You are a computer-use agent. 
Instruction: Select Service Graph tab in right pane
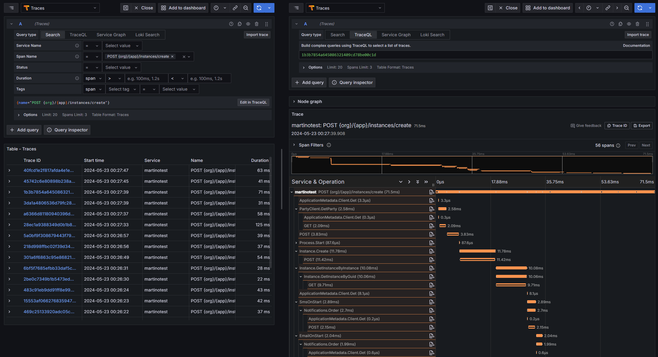pyautogui.click(x=396, y=35)
